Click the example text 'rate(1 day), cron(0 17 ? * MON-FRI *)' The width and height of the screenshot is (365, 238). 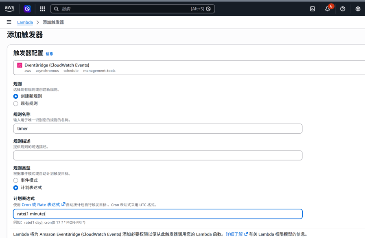tap(55, 223)
